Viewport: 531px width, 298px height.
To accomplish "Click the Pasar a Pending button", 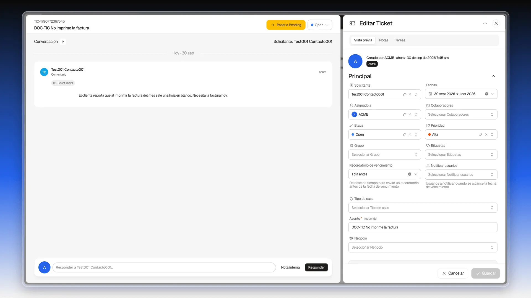I will pyautogui.click(x=286, y=25).
